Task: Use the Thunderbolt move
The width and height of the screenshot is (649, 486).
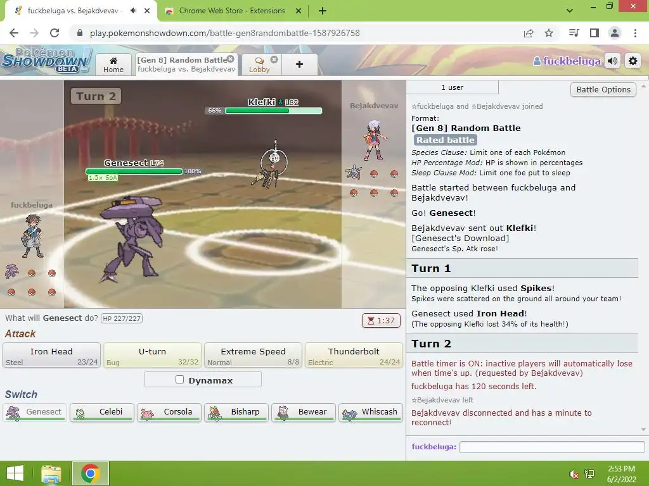Action: pos(354,356)
